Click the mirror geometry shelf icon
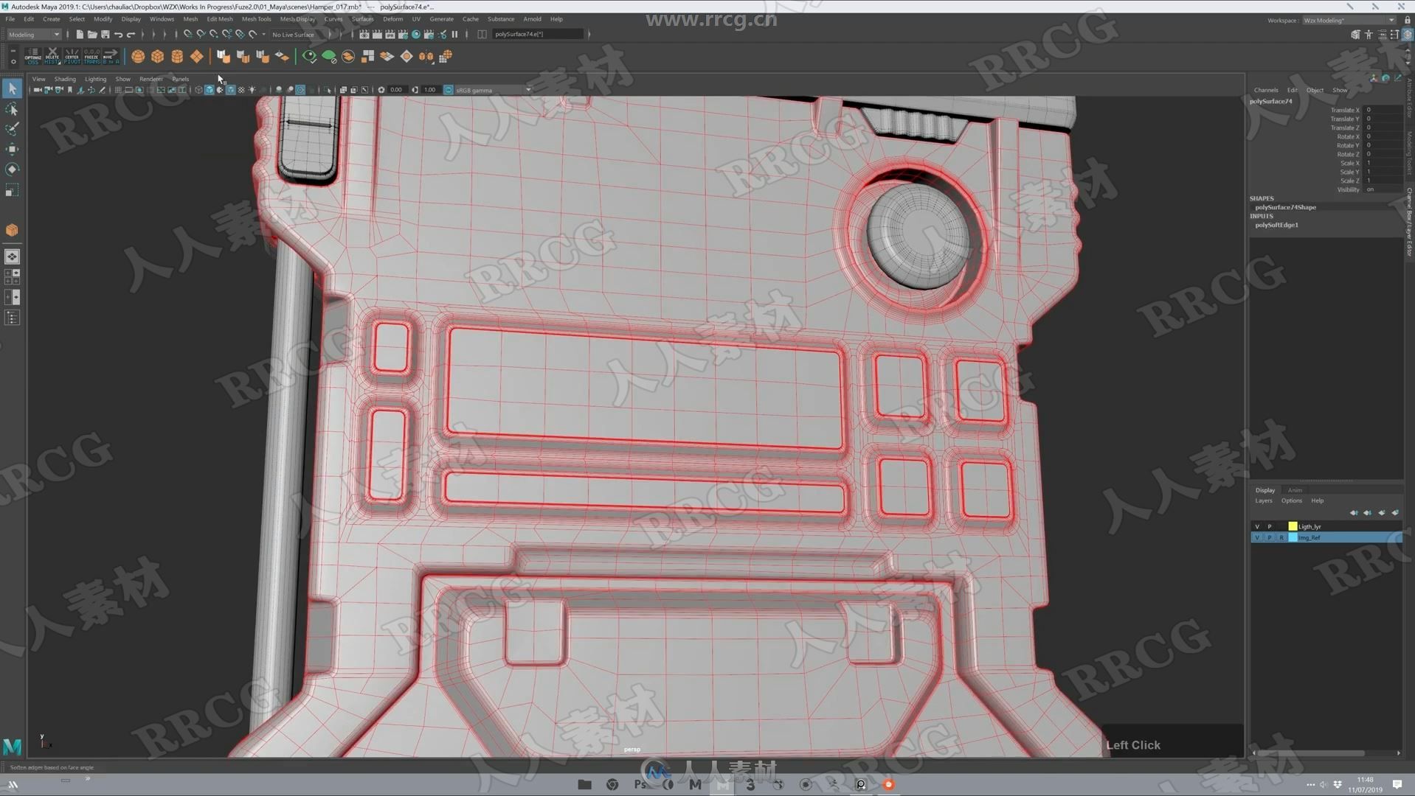1415x796 pixels. tap(426, 56)
